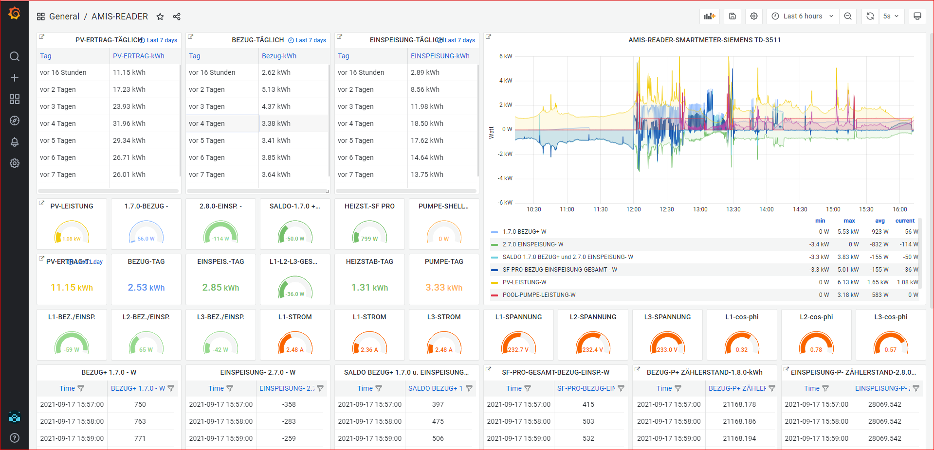Filter the BEZUG-P+ ZÄHLER column
This screenshot has height=450, width=934.
[772, 388]
